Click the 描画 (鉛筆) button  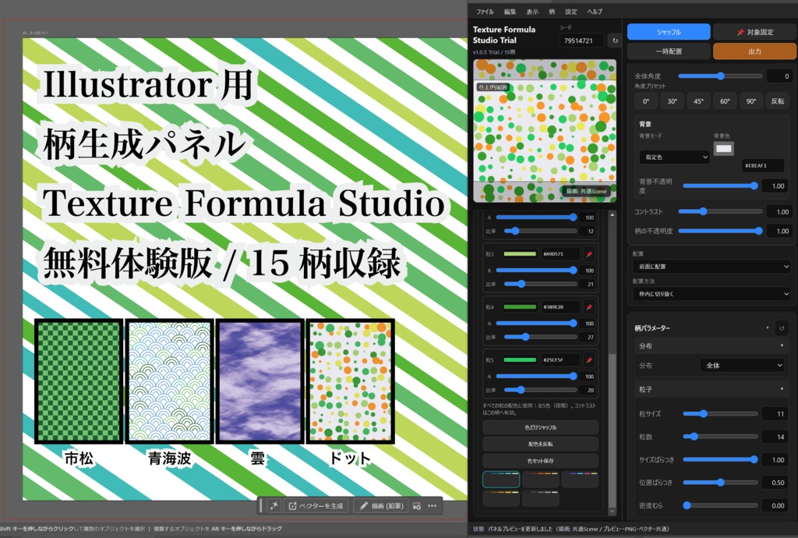[x=381, y=506]
